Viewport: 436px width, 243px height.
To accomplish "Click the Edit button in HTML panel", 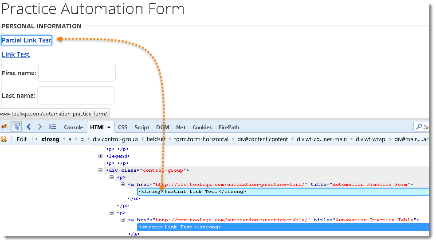I will point(22,139).
